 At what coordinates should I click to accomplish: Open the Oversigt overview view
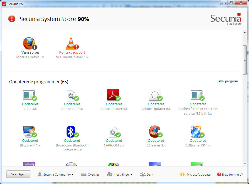click(x=93, y=175)
